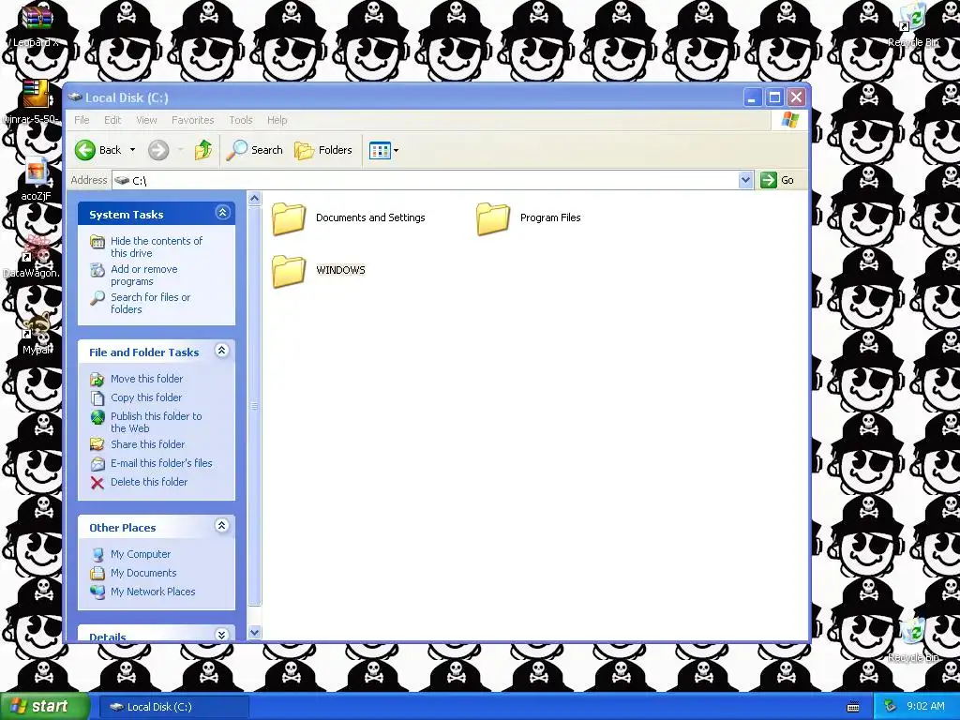Open the Favorites menu

pyautogui.click(x=193, y=120)
